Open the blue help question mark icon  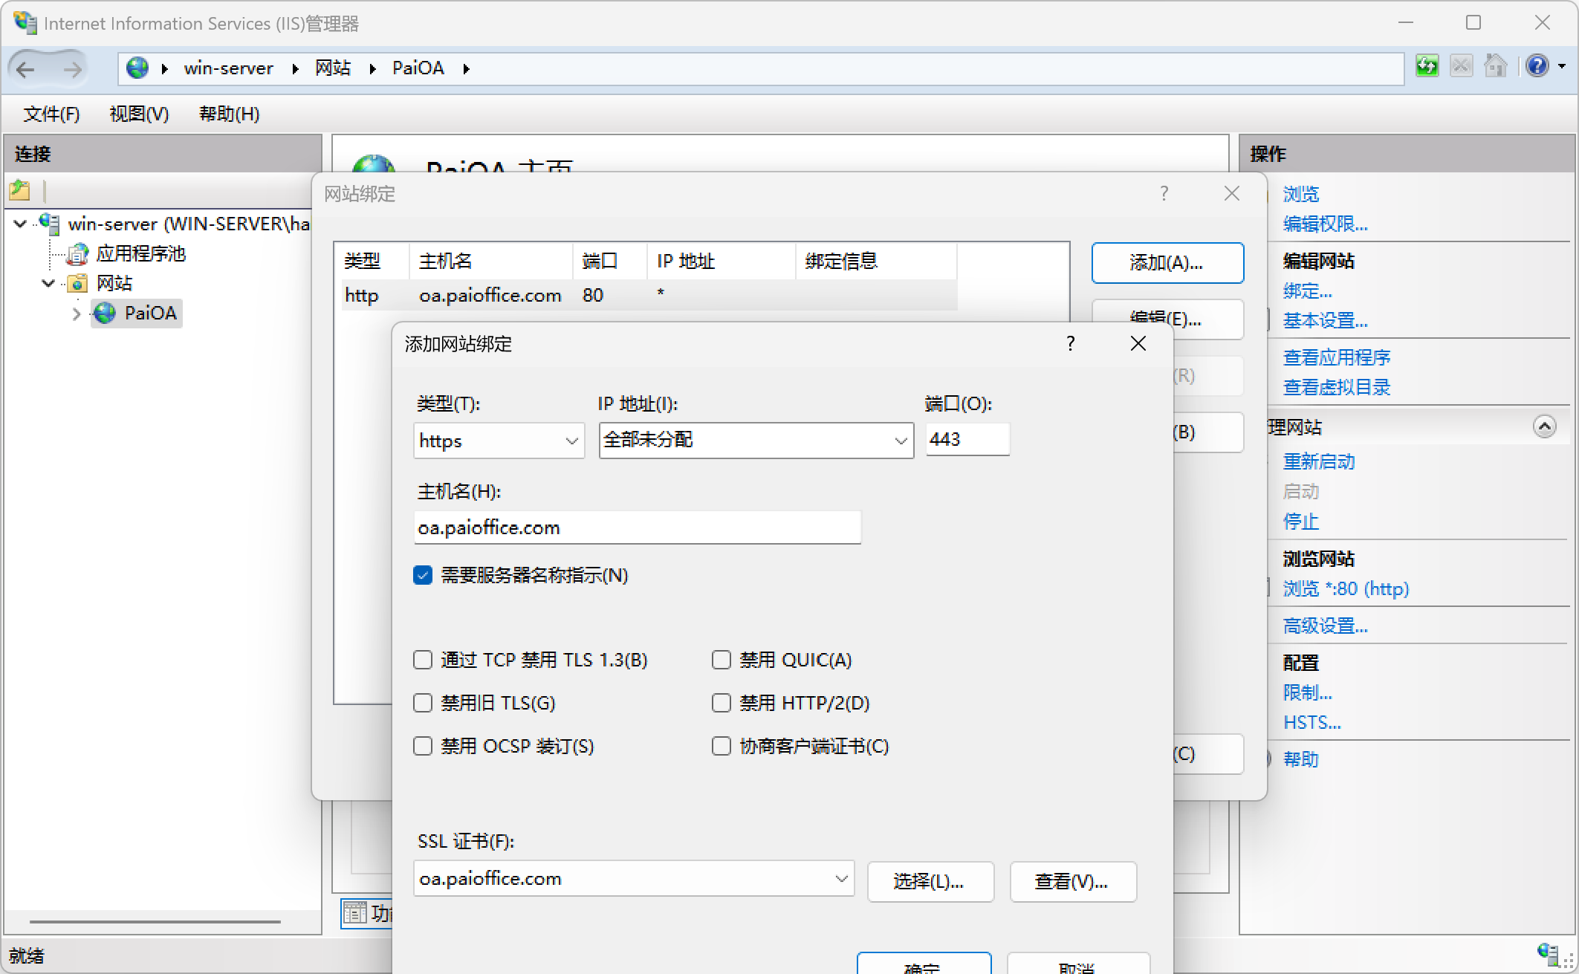click(1537, 67)
